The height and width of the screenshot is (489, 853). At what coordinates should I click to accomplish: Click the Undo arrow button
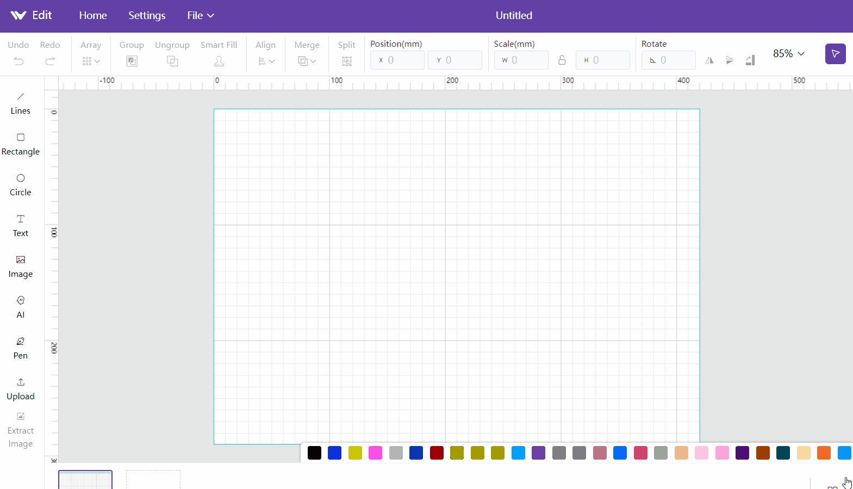(18, 61)
